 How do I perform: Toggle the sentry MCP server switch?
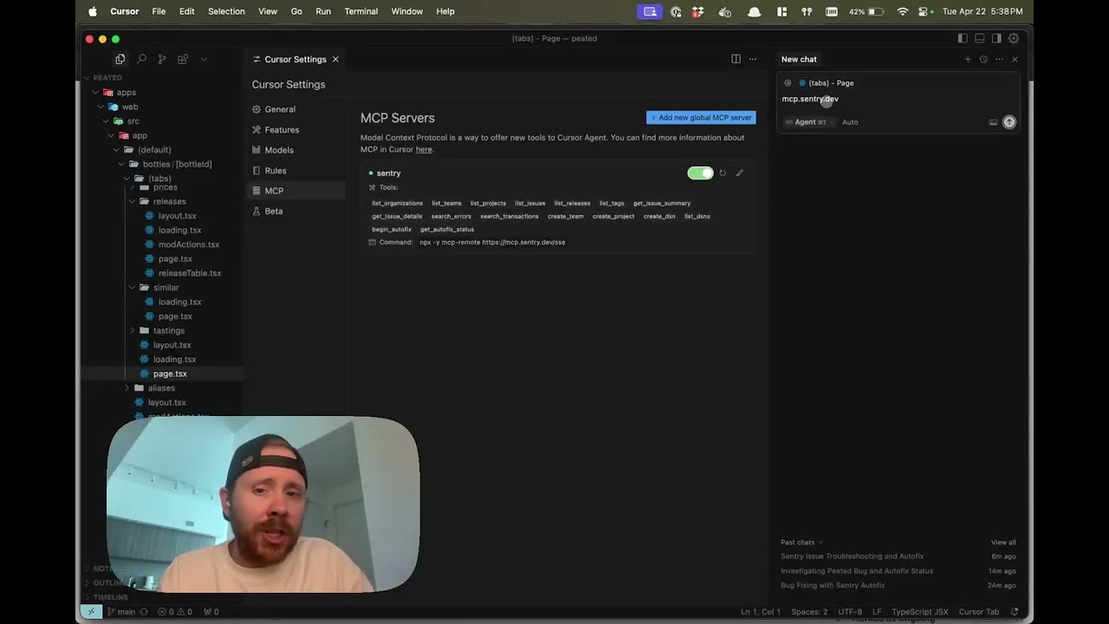pyautogui.click(x=700, y=173)
